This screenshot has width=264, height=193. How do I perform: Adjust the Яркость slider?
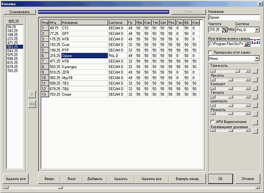[230, 80]
